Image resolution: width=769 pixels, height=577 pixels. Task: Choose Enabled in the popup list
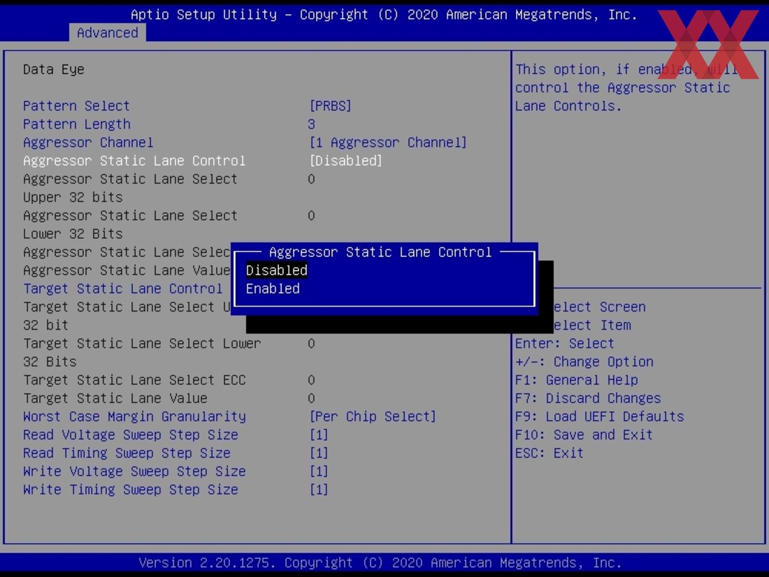(273, 288)
